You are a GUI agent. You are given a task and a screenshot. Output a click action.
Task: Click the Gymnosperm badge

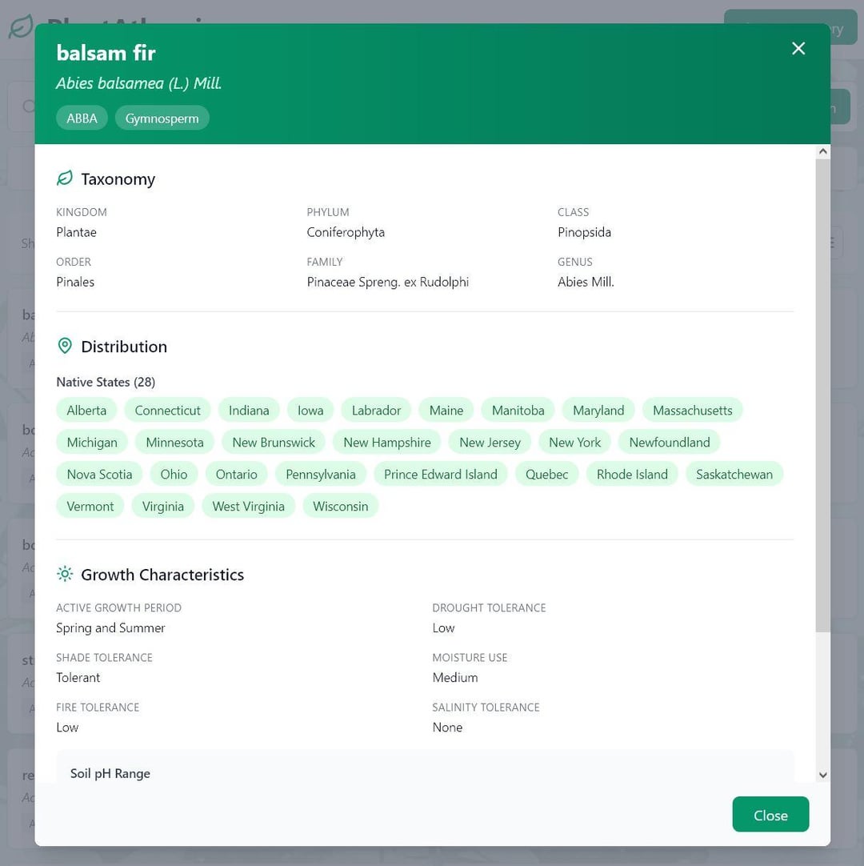162,118
